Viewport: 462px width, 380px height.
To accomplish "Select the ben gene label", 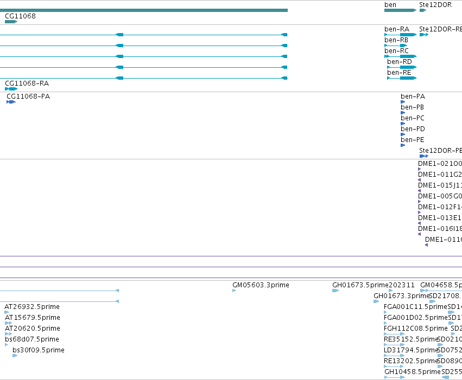I will 390,5.
